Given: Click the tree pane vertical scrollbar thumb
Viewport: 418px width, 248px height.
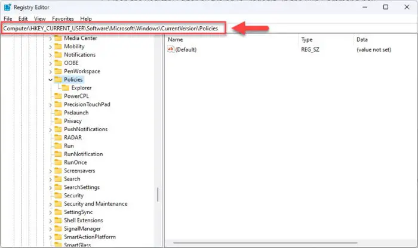Looking at the screenshot, I should (158, 194).
